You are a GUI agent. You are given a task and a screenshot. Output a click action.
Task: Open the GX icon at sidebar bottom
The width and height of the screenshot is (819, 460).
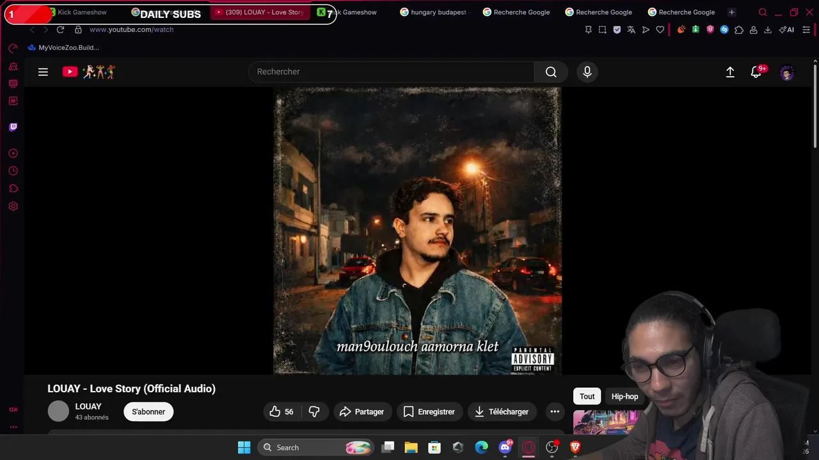(x=13, y=410)
